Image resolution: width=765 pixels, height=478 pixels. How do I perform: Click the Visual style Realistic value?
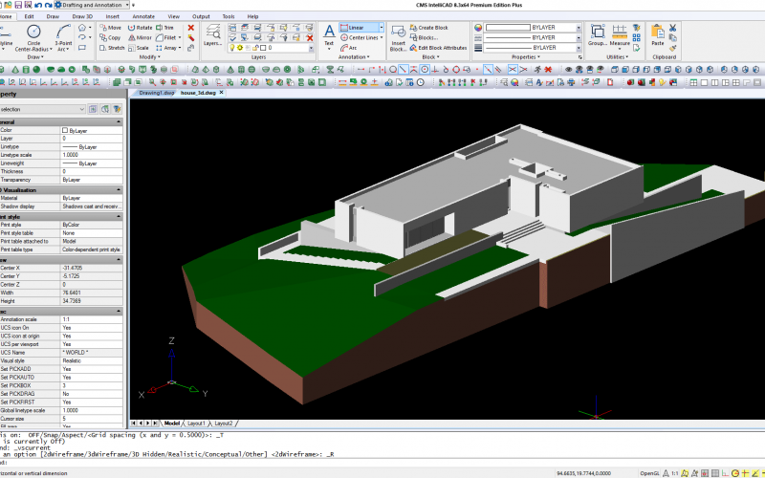click(92, 360)
